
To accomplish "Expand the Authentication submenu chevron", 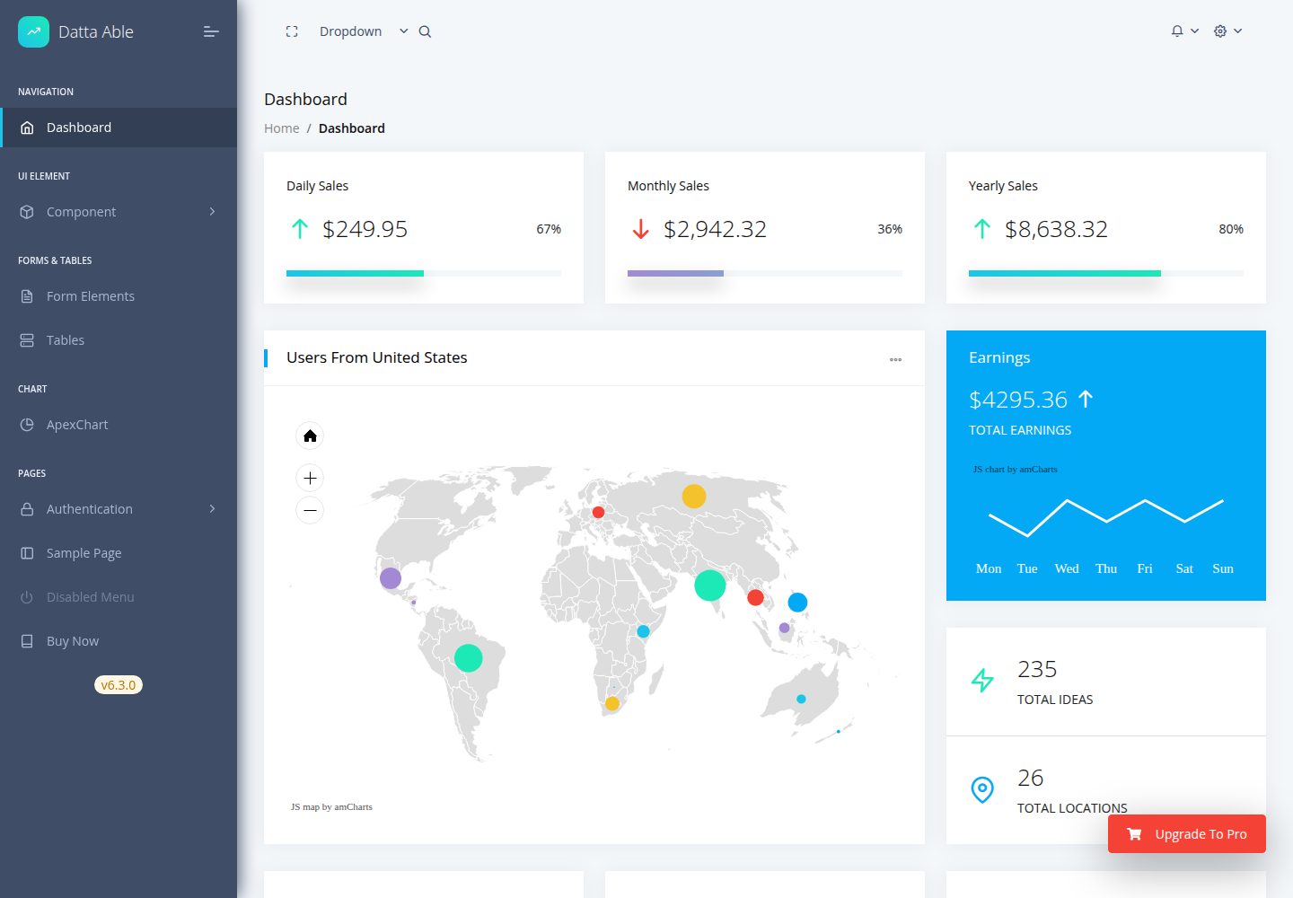I will point(212,509).
